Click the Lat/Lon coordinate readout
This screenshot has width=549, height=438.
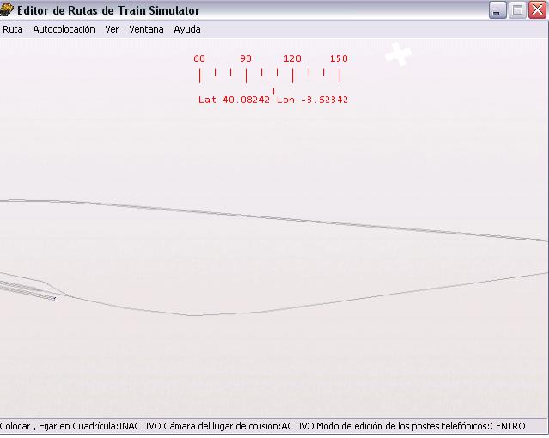coord(273,100)
